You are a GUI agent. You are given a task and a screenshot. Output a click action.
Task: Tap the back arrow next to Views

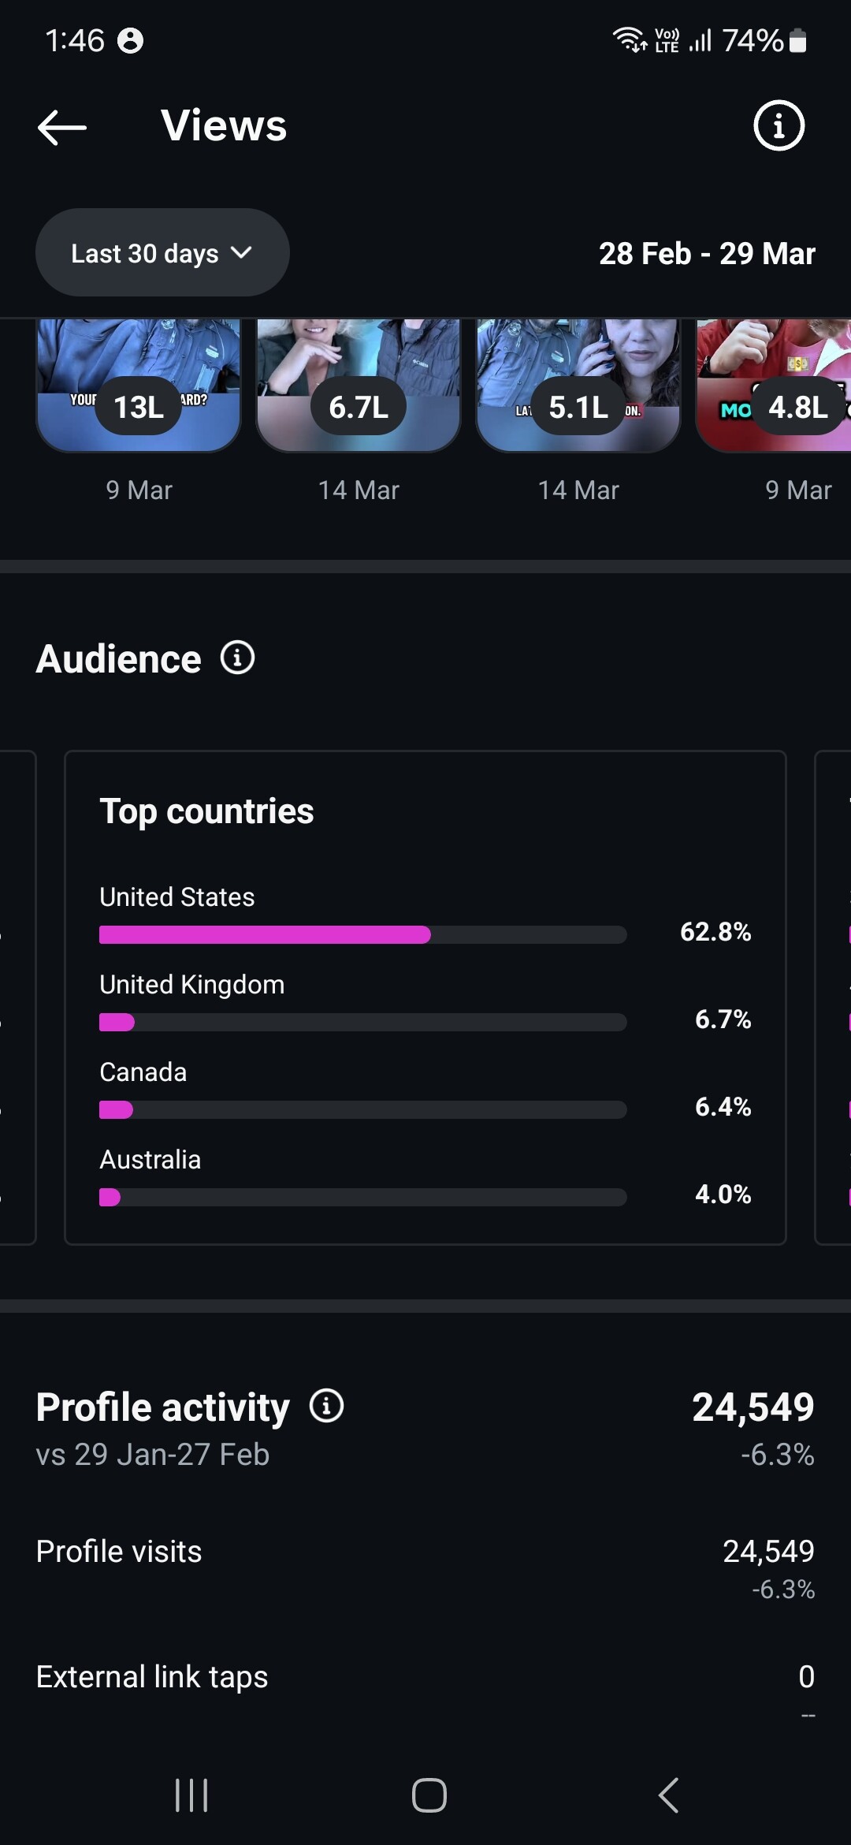click(62, 126)
